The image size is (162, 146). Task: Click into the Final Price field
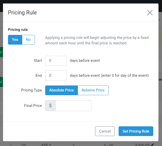click(73, 106)
